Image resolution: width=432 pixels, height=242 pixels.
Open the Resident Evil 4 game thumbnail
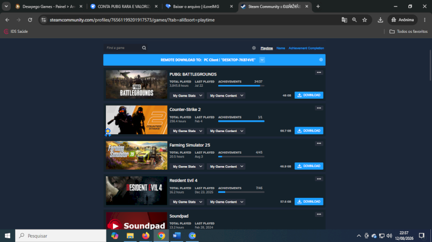point(137,191)
